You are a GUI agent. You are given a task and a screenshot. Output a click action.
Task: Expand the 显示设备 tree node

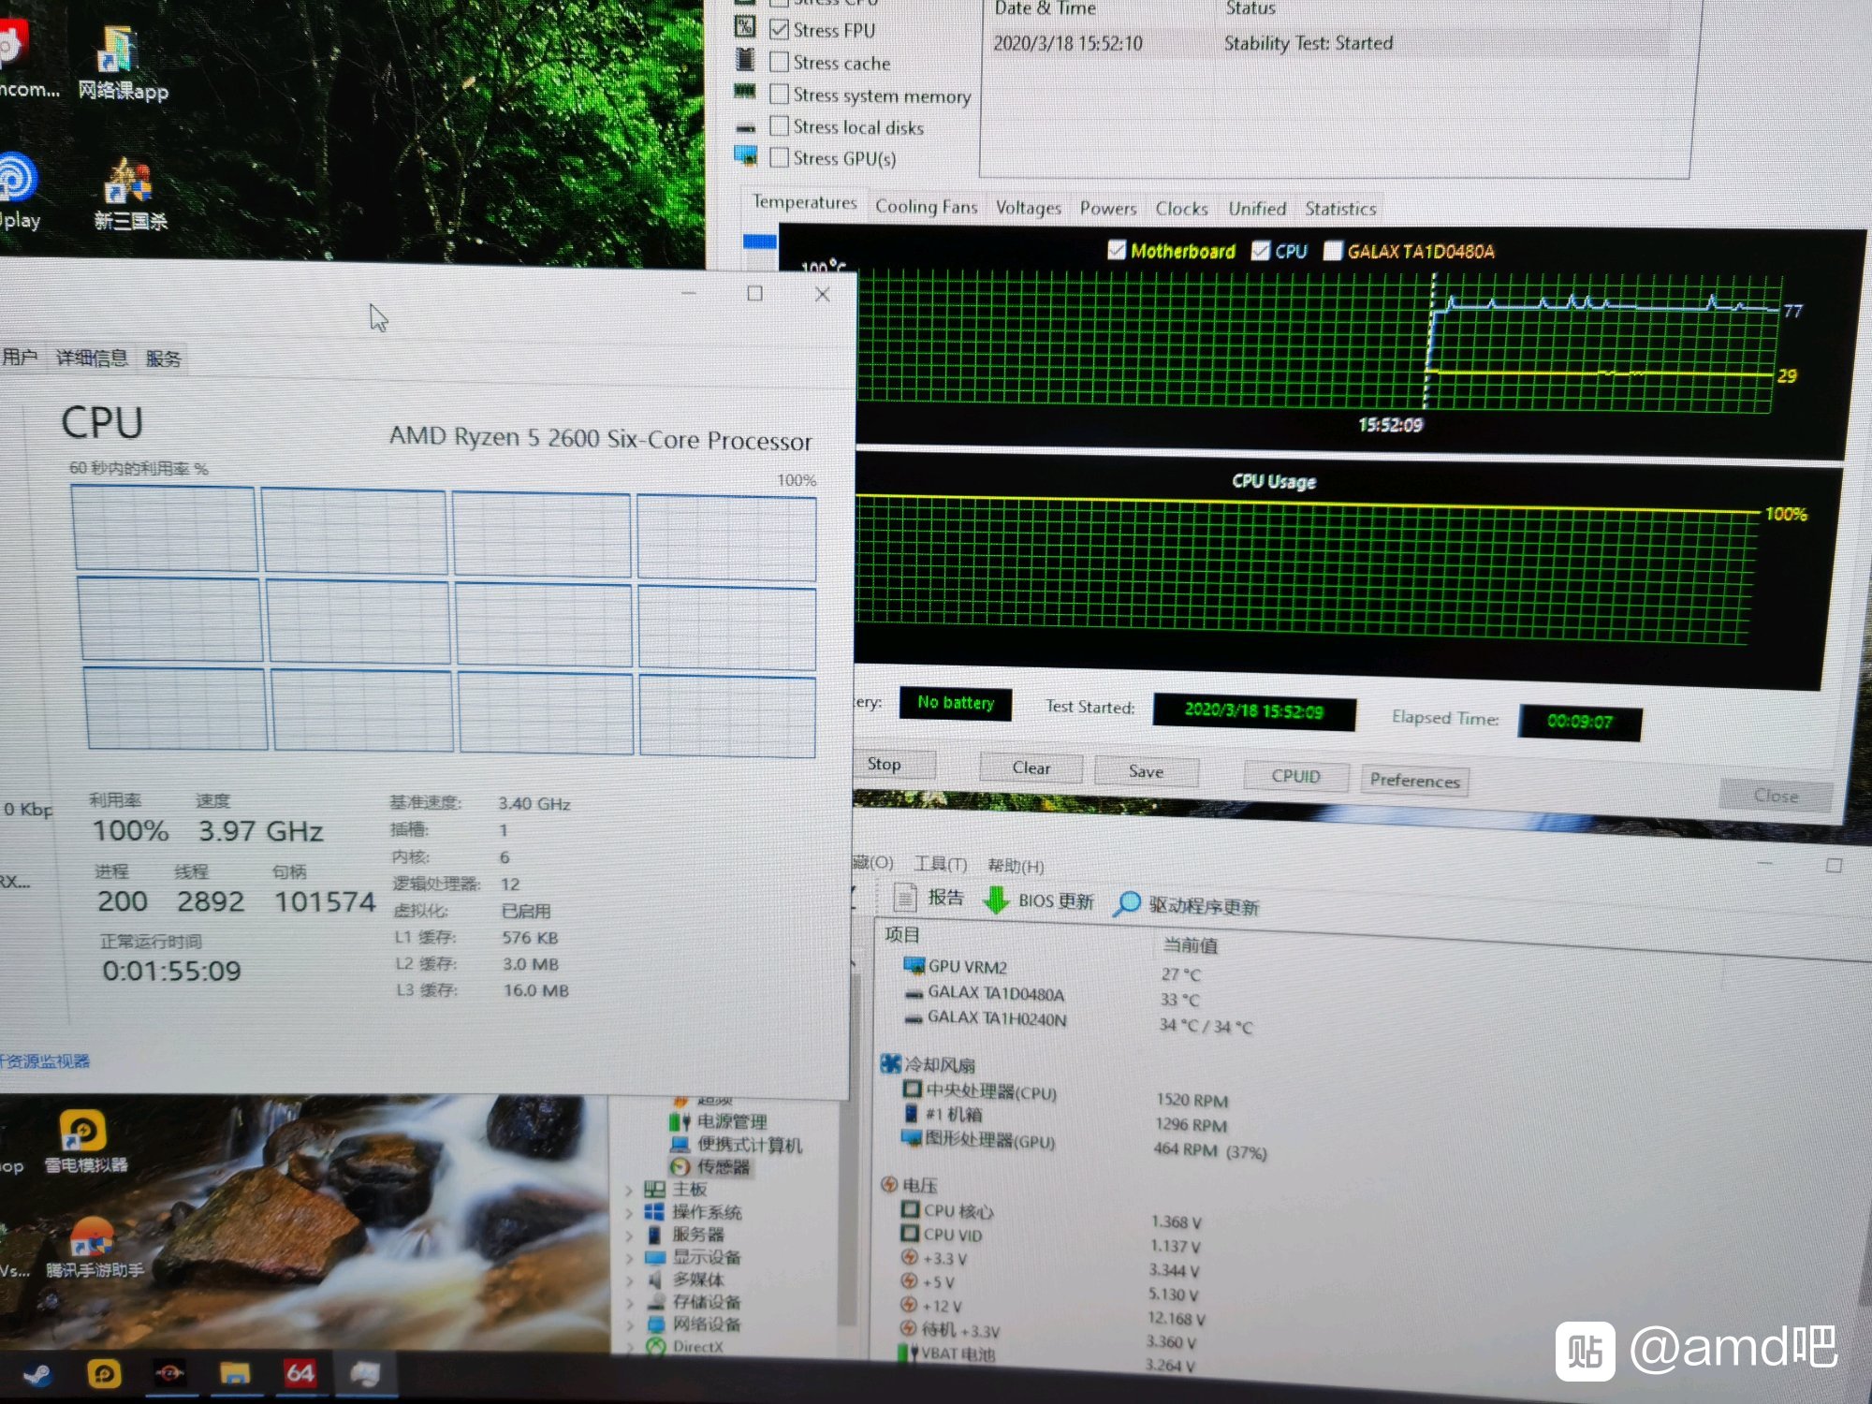coord(629,1258)
